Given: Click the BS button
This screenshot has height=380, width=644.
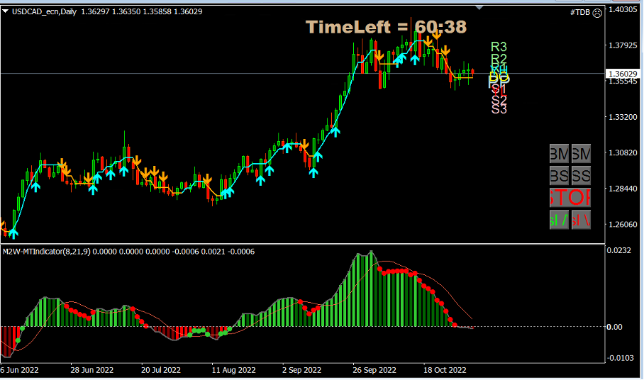Looking at the screenshot, I should coord(559,176).
